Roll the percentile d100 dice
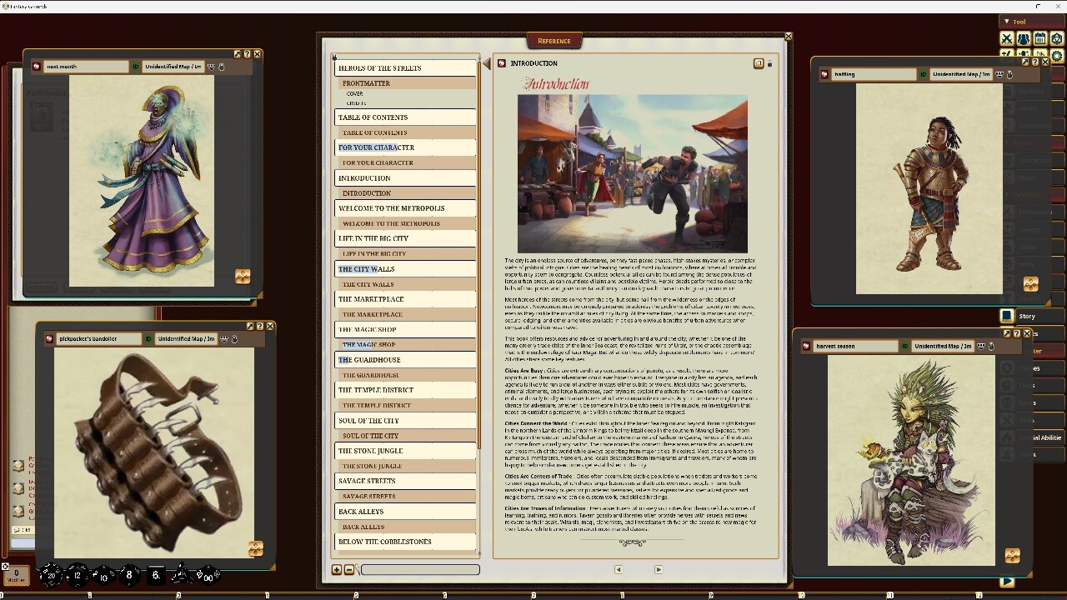This screenshot has height=600, width=1067. (208, 575)
